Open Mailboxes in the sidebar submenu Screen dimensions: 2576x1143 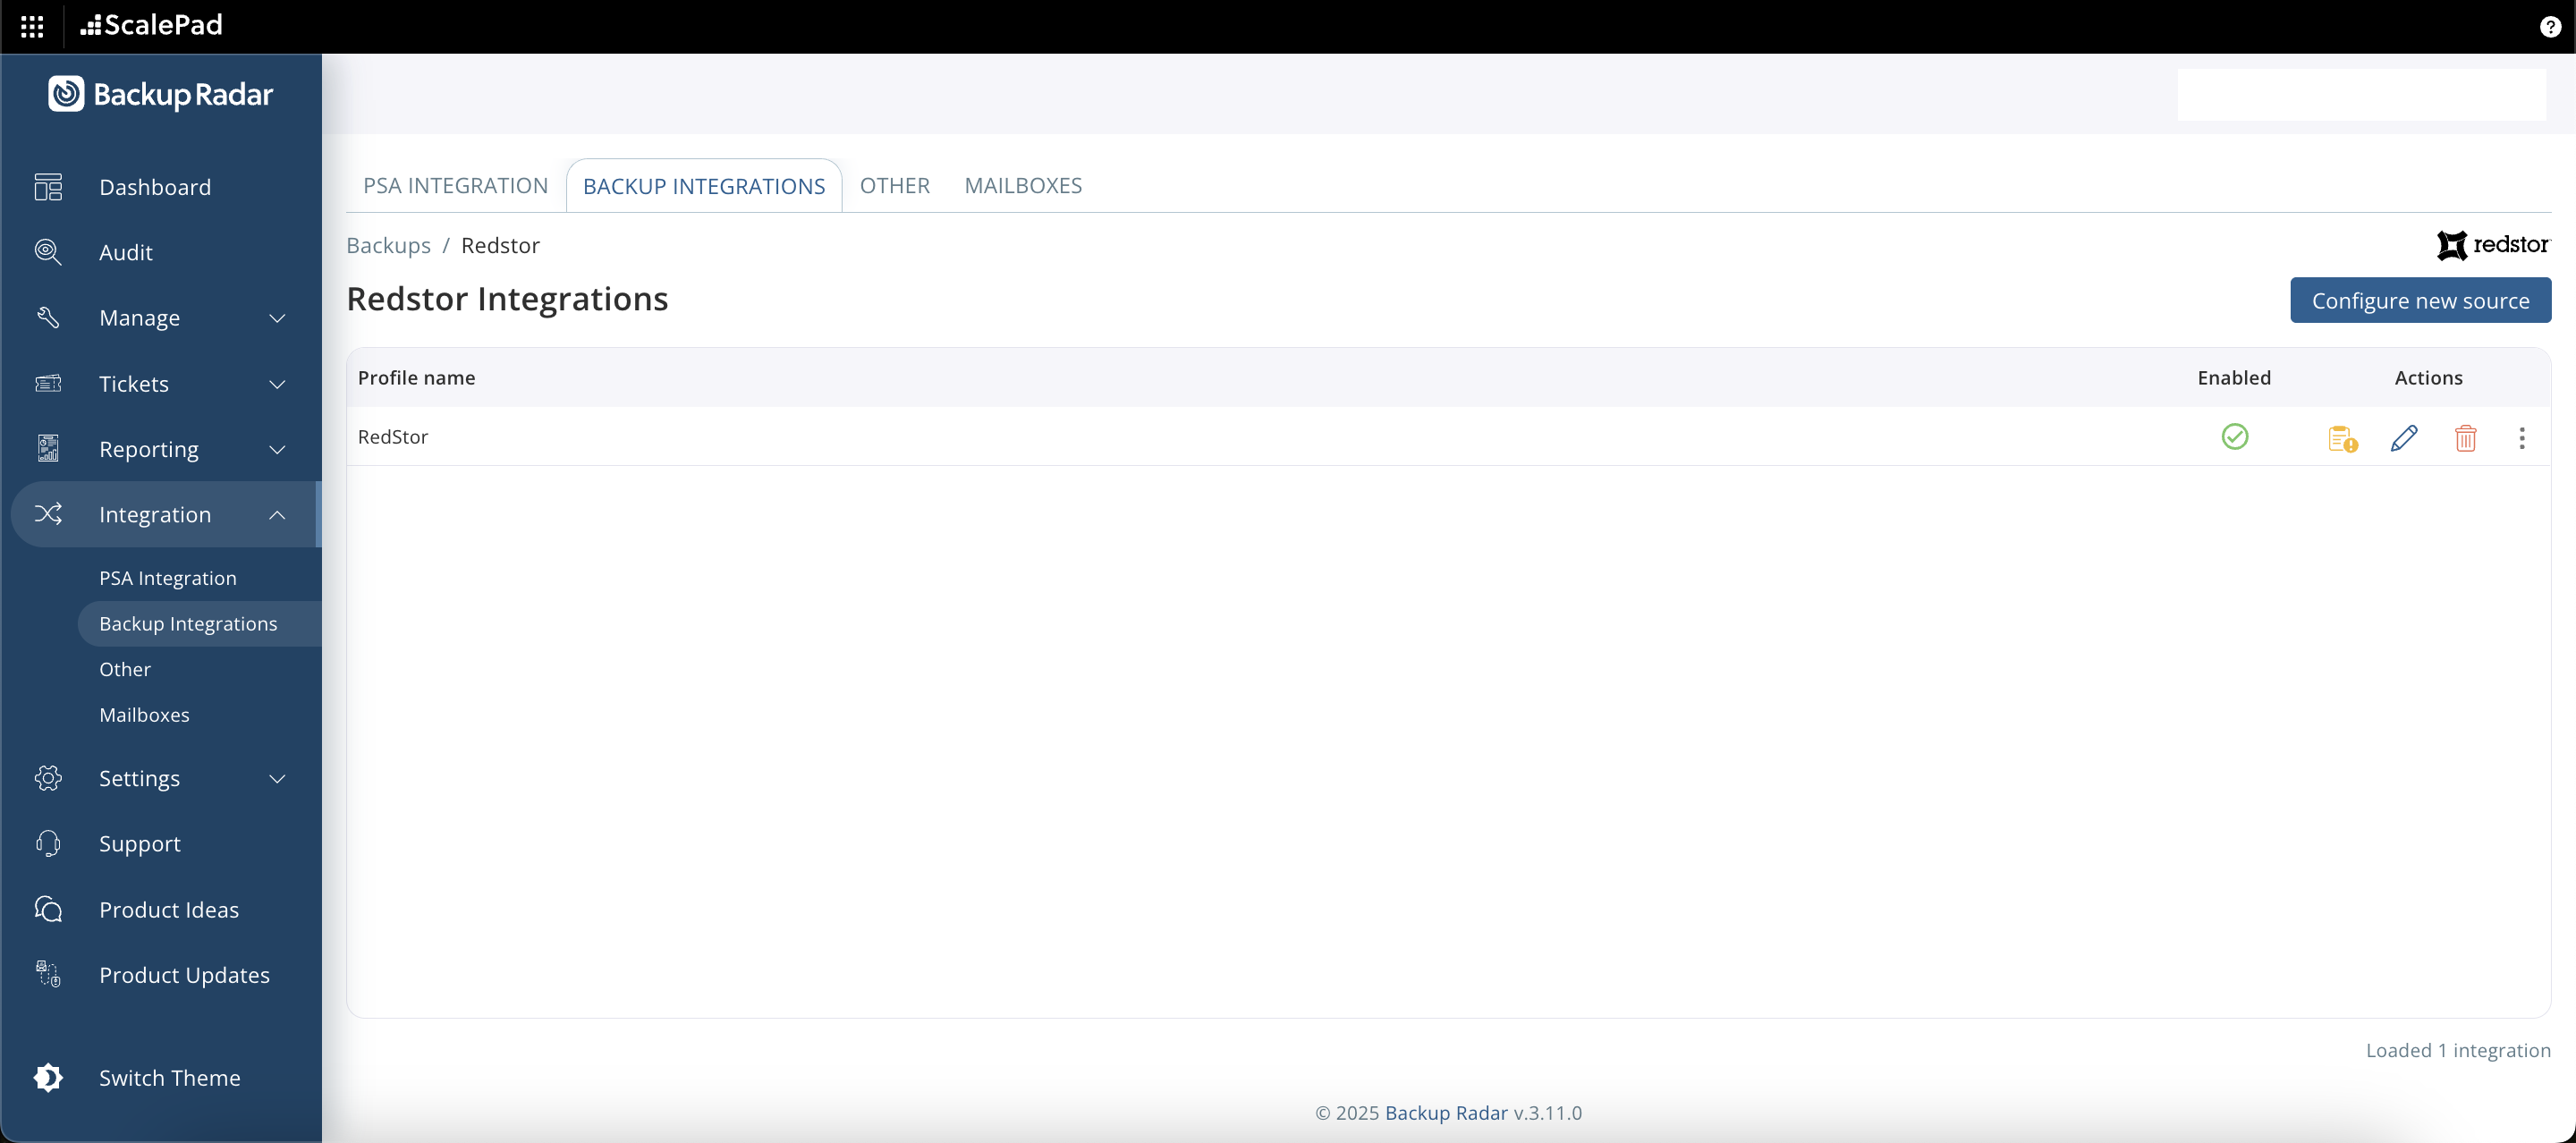(144, 715)
